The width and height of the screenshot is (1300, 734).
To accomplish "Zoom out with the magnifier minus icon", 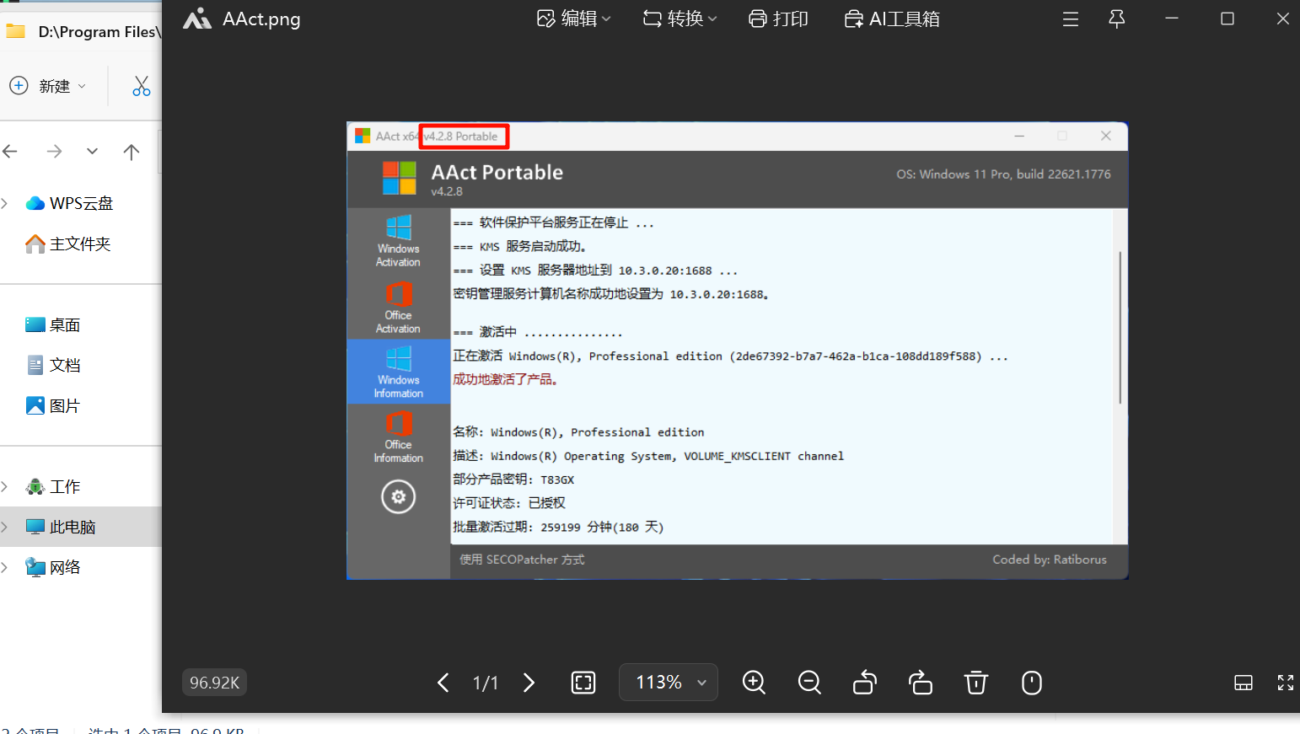I will click(809, 683).
